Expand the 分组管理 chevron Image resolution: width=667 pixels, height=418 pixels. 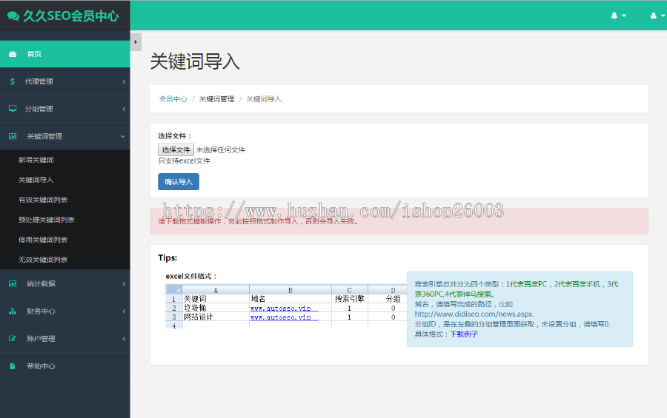coord(124,109)
